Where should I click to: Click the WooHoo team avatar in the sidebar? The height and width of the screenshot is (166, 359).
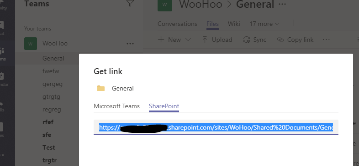[31, 44]
